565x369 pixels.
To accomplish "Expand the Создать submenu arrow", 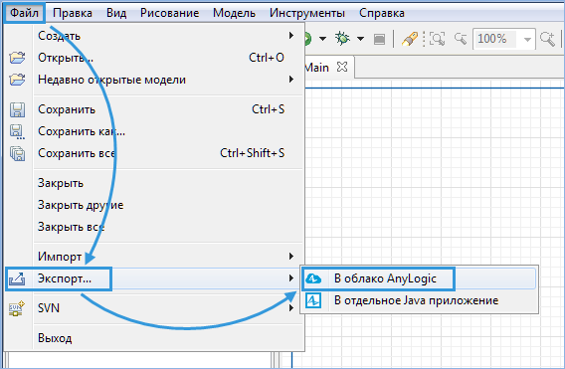I will [291, 36].
